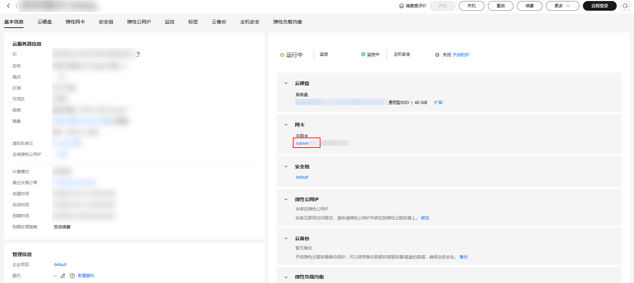Viewport: 634px width, 283px height.
Task: Click the 备份 link in 云备份
Action: click(x=464, y=257)
